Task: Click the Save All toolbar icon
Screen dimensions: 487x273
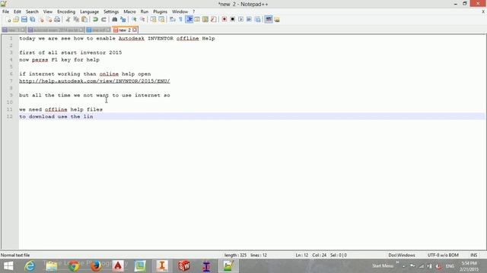Action: coord(32,20)
